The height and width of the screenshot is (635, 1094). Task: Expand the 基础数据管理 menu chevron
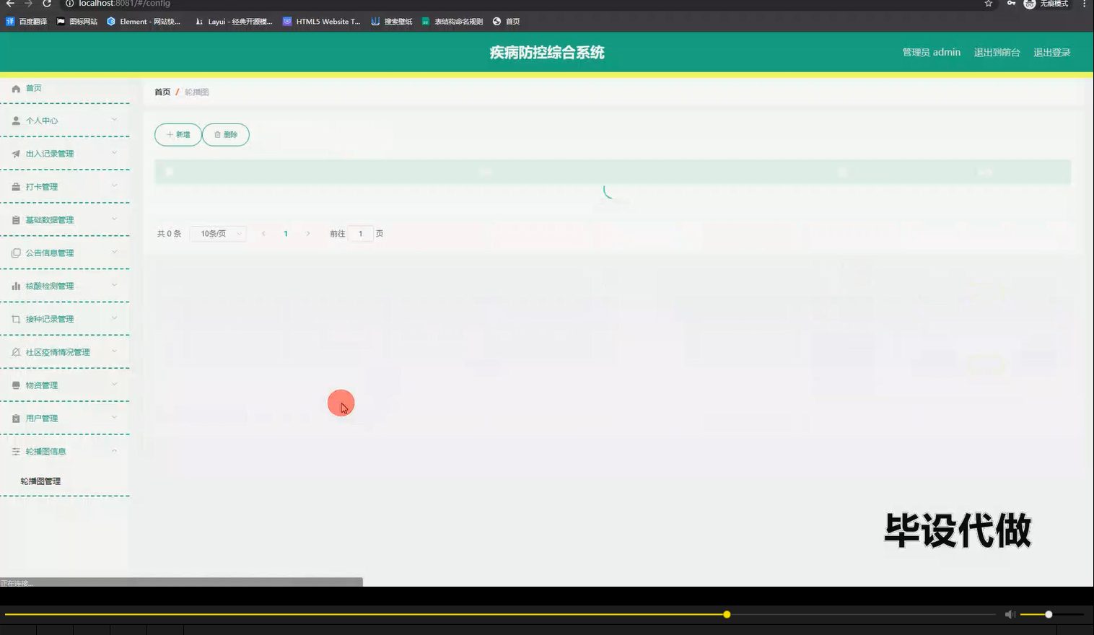pos(114,219)
